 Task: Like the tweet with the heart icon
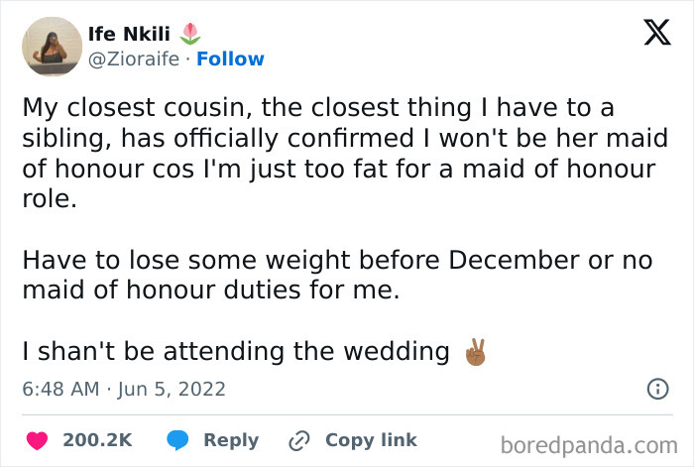37,440
